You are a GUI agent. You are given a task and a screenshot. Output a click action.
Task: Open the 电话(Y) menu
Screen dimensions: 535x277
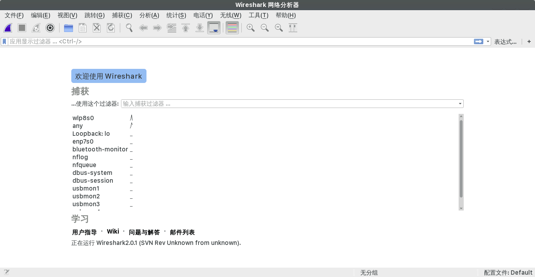[x=203, y=15]
